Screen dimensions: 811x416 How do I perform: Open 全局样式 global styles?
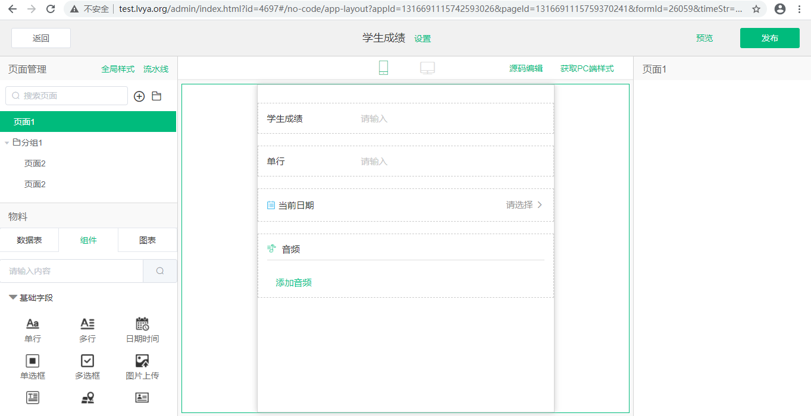118,69
